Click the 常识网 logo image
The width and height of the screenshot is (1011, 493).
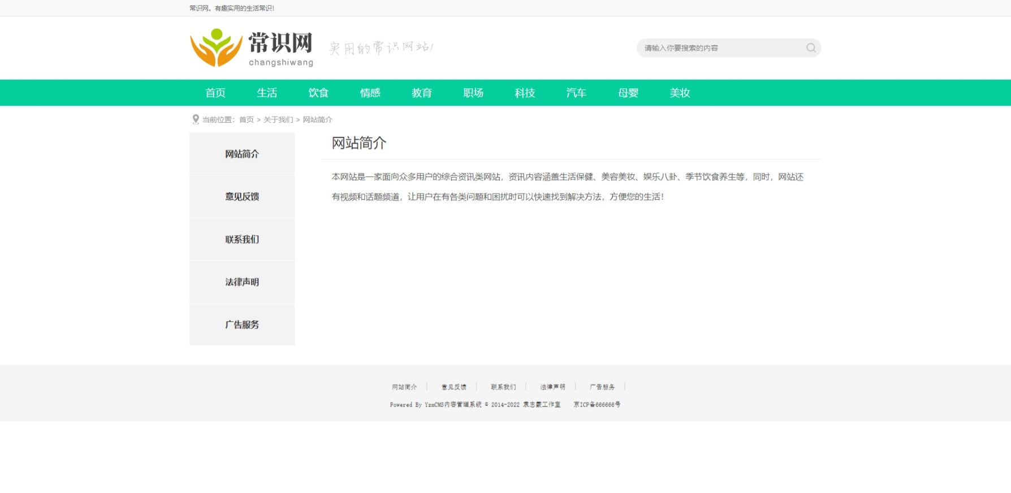pos(252,48)
